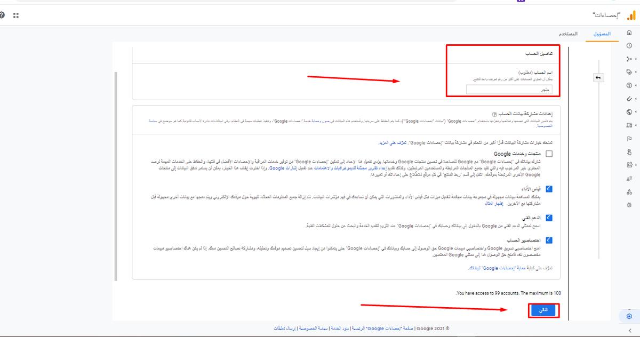Open the Conversions touch icon below the flag
640x337 pixels.
(x=629, y=152)
